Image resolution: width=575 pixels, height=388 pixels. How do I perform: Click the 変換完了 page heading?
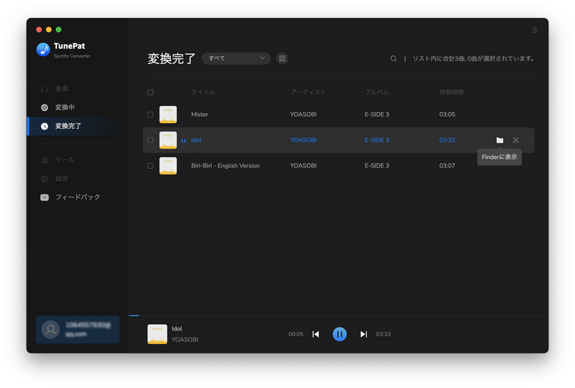pyautogui.click(x=171, y=59)
